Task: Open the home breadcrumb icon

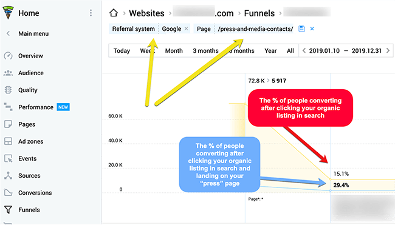Action: coord(114,13)
